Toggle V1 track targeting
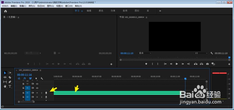The height and width of the screenshot is (110, 234). (27, 88)
